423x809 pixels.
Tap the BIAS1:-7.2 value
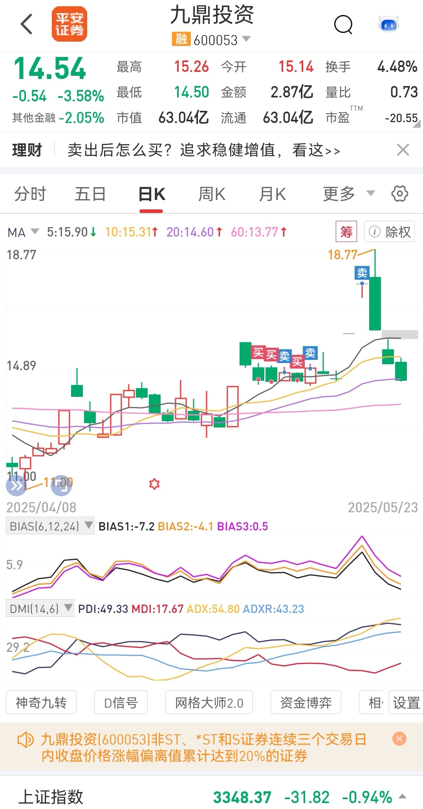point(126,526)
